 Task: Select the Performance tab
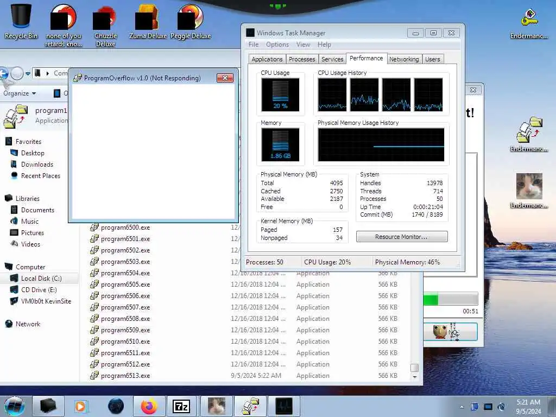pyautogui.click(x=367, y=58)
